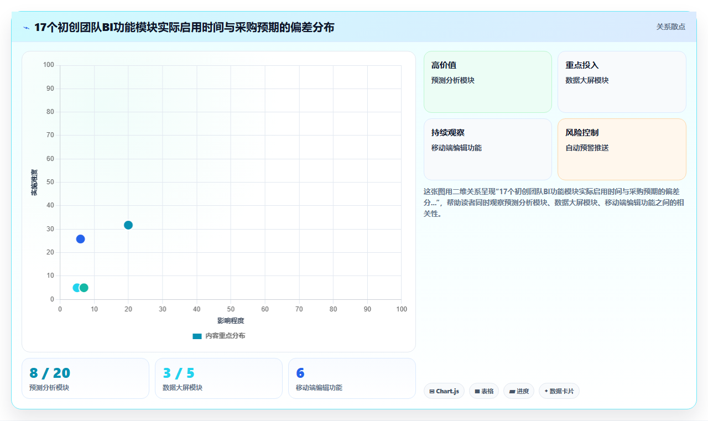Click the description paragraph starting 这张图用二维关系

(554, 202)
